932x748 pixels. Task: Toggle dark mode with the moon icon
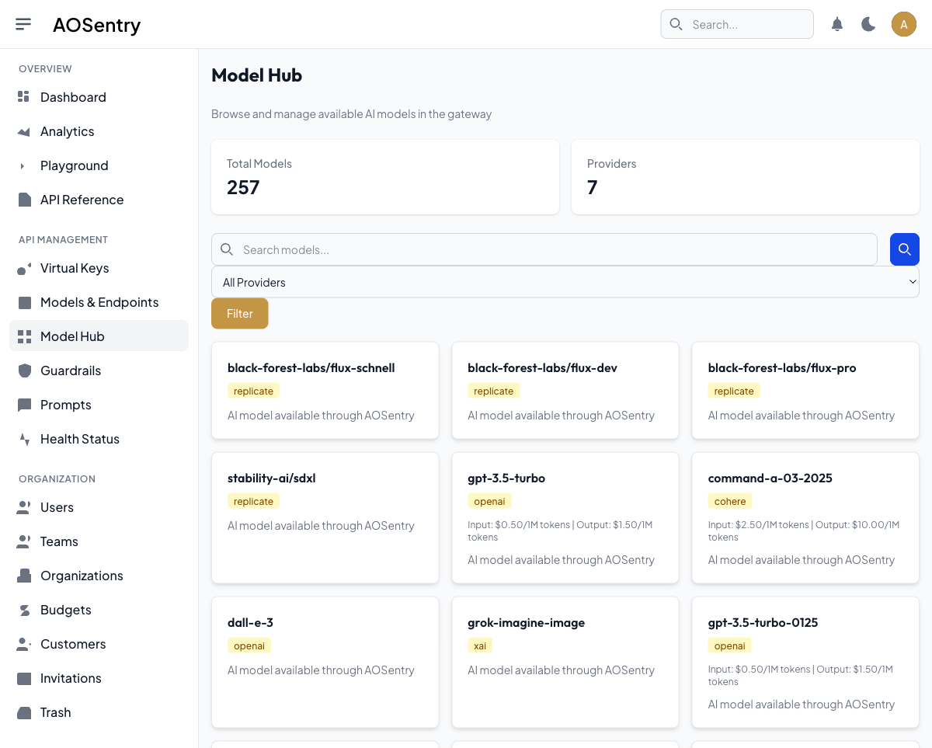click(x=868, y=24)
